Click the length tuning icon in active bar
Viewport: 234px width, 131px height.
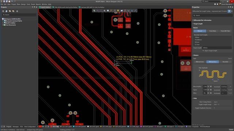(x=115, y=11)
